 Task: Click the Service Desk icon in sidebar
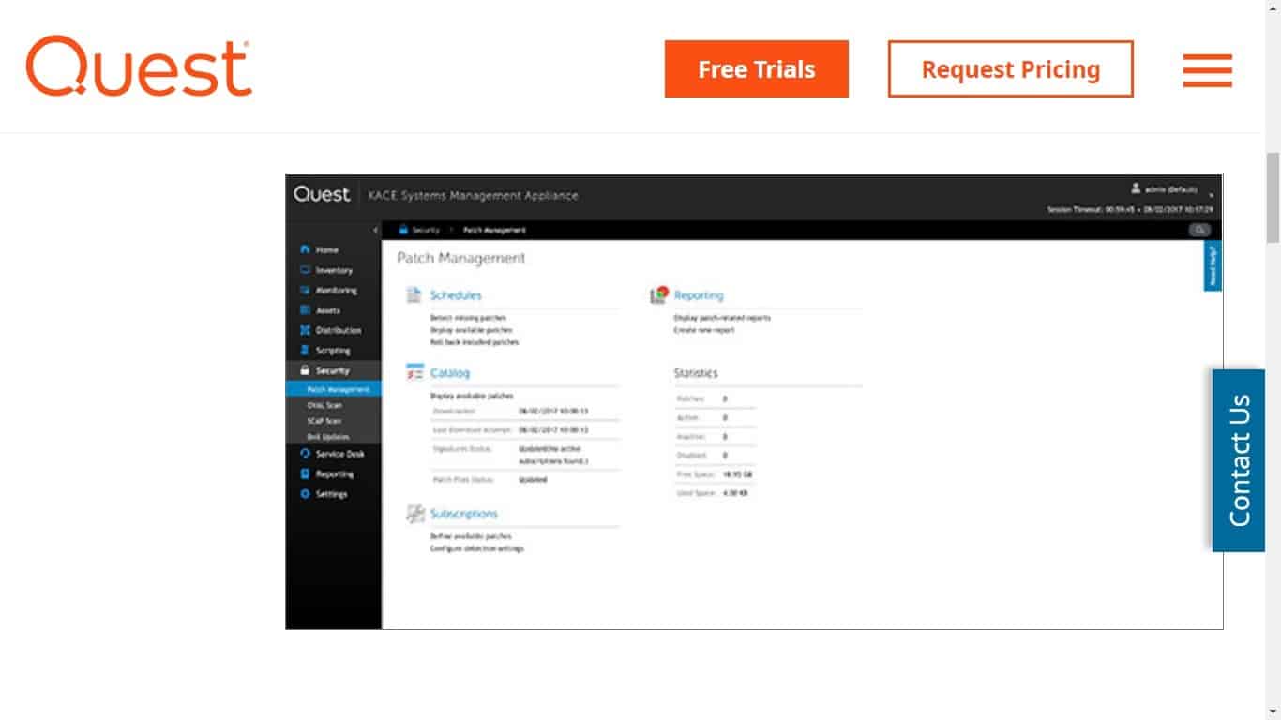(x=305, y=454)
